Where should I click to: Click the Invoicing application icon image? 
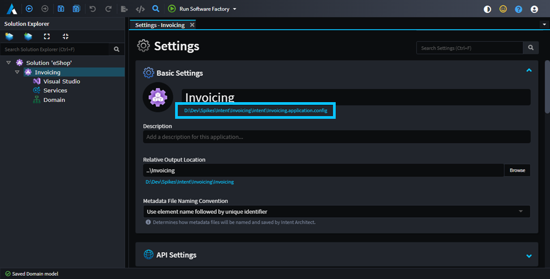pos(158,97)
